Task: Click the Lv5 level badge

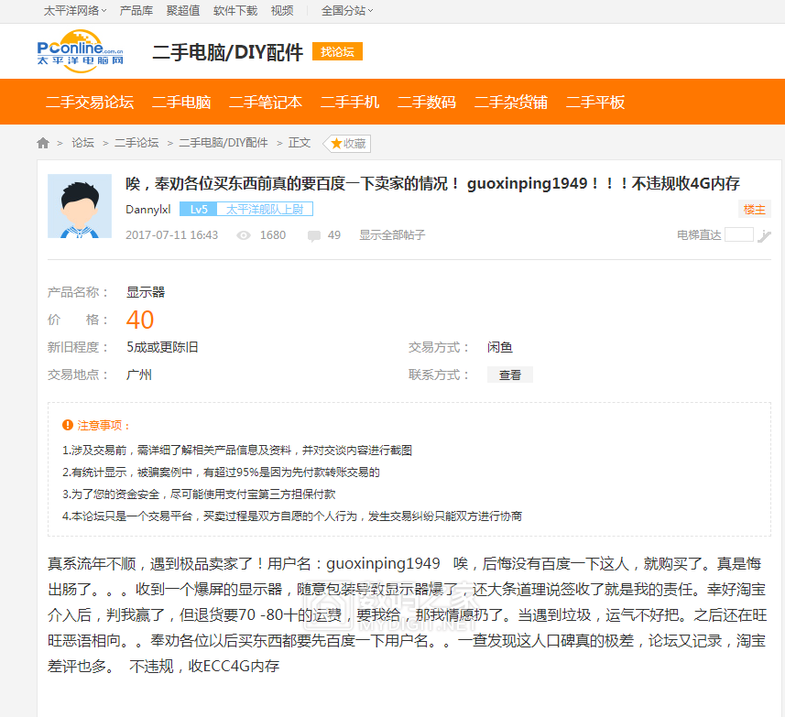Action: tap(199, 209)
